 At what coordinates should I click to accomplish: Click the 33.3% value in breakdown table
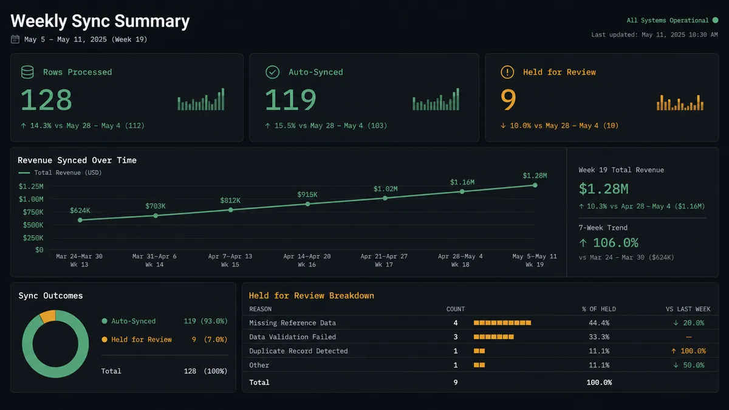599,337
